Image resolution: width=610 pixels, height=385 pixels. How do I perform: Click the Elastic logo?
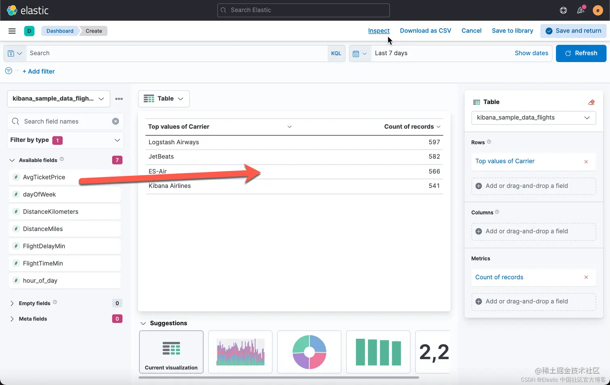[28, 10]
